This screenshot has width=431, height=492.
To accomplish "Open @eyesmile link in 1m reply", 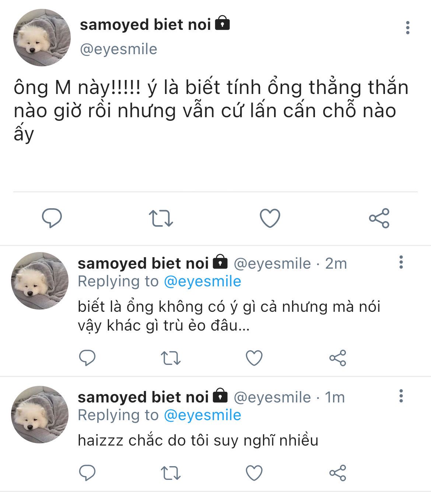I will tap(202, 415).
